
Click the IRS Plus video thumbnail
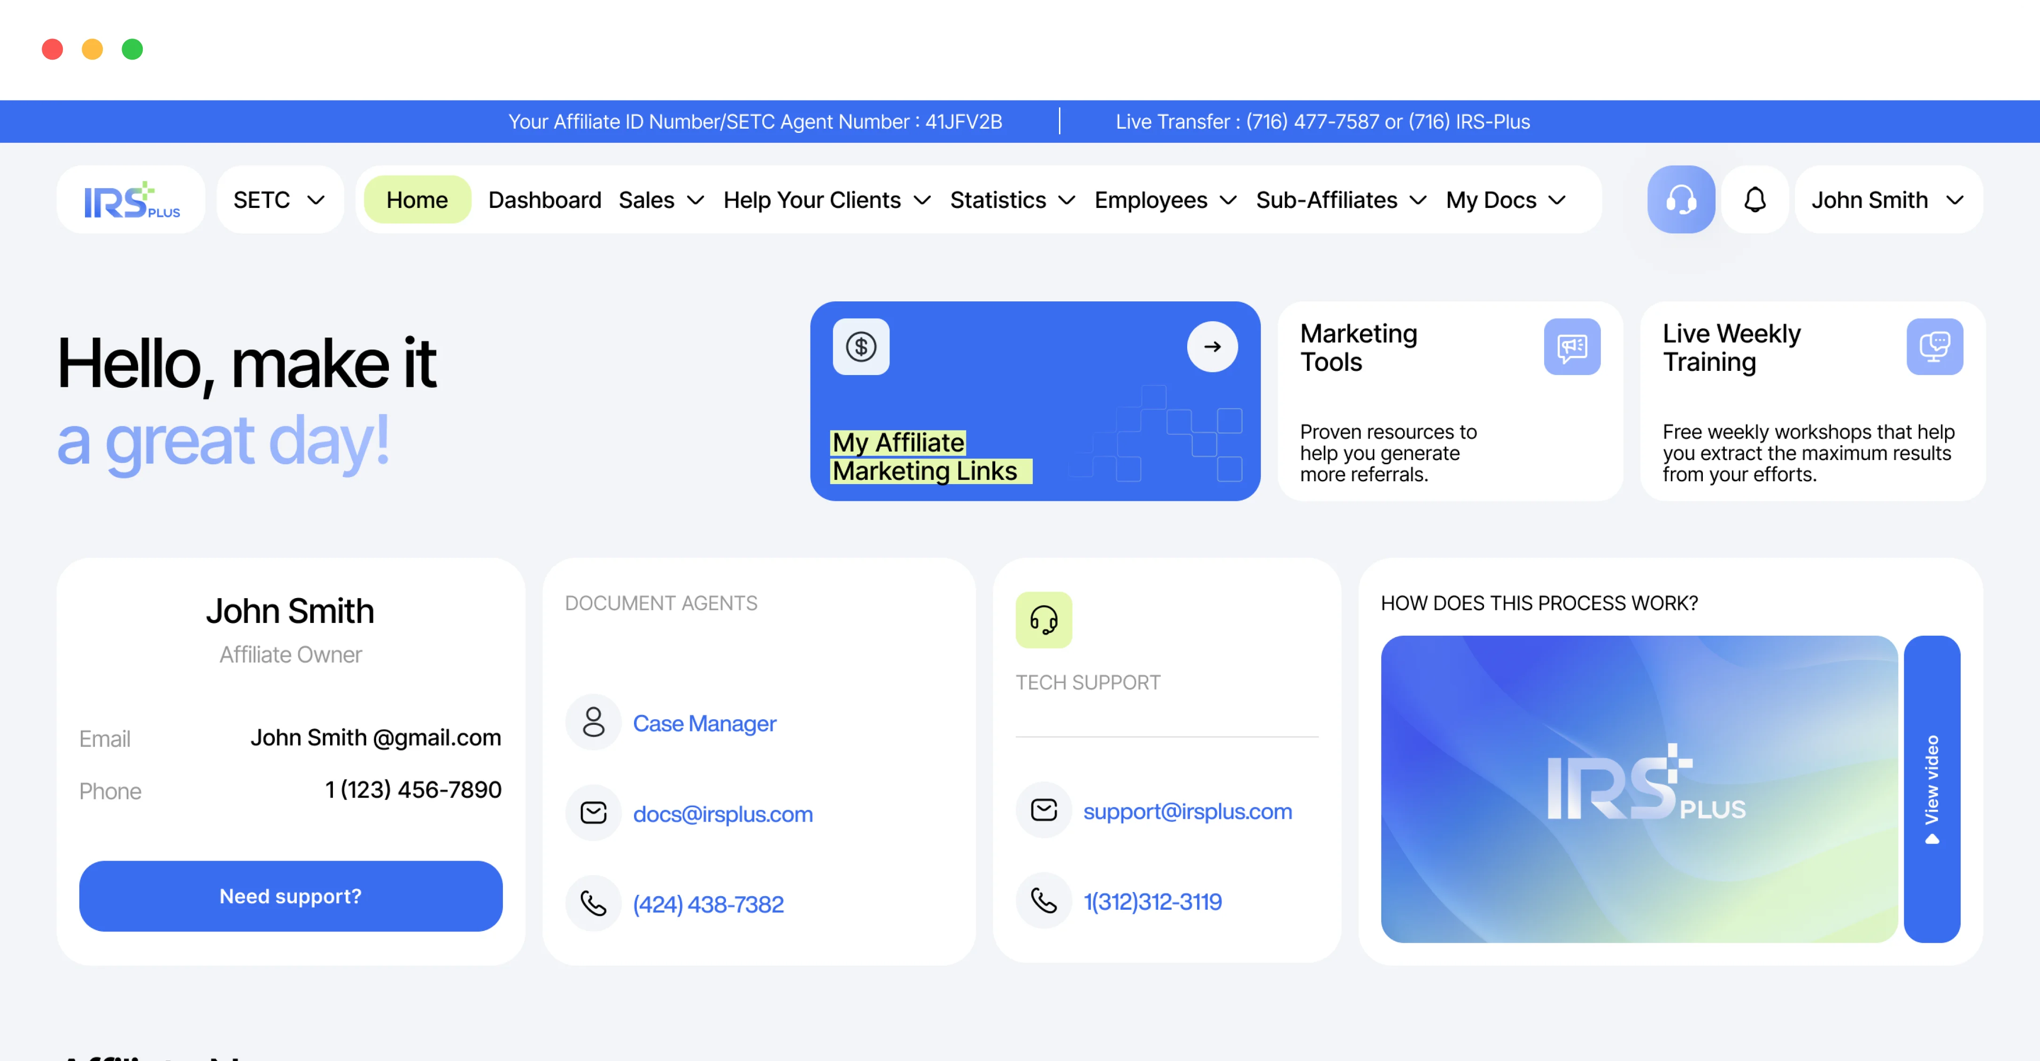pos(1638,789)
